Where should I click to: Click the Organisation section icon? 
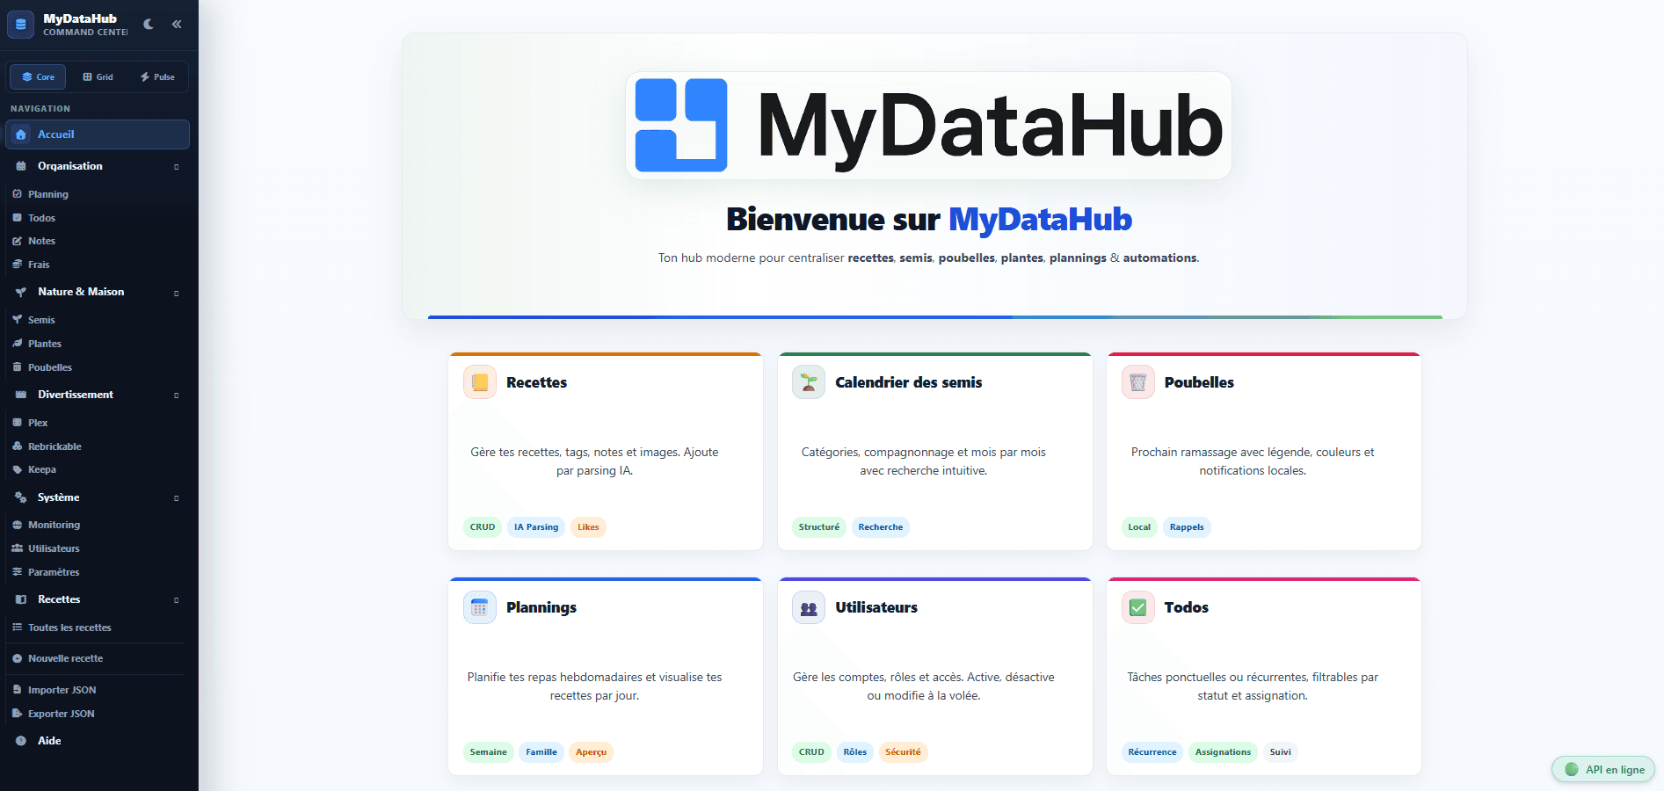tap(21, 166)
